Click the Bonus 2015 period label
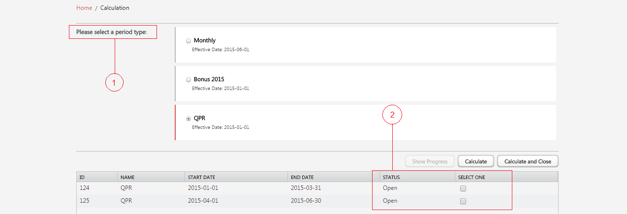627x214 pixels. pyautogui.click(x=209, y=79)
